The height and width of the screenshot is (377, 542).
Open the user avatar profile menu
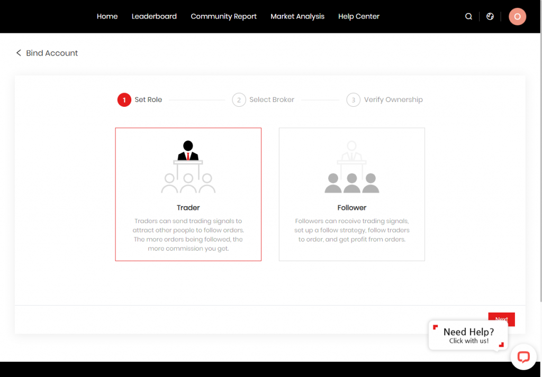(517, 16)
